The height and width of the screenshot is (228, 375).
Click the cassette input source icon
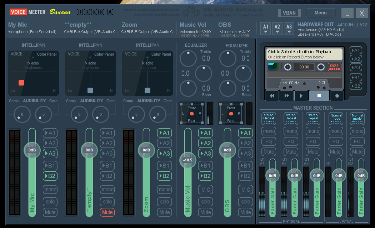point(334,67)
